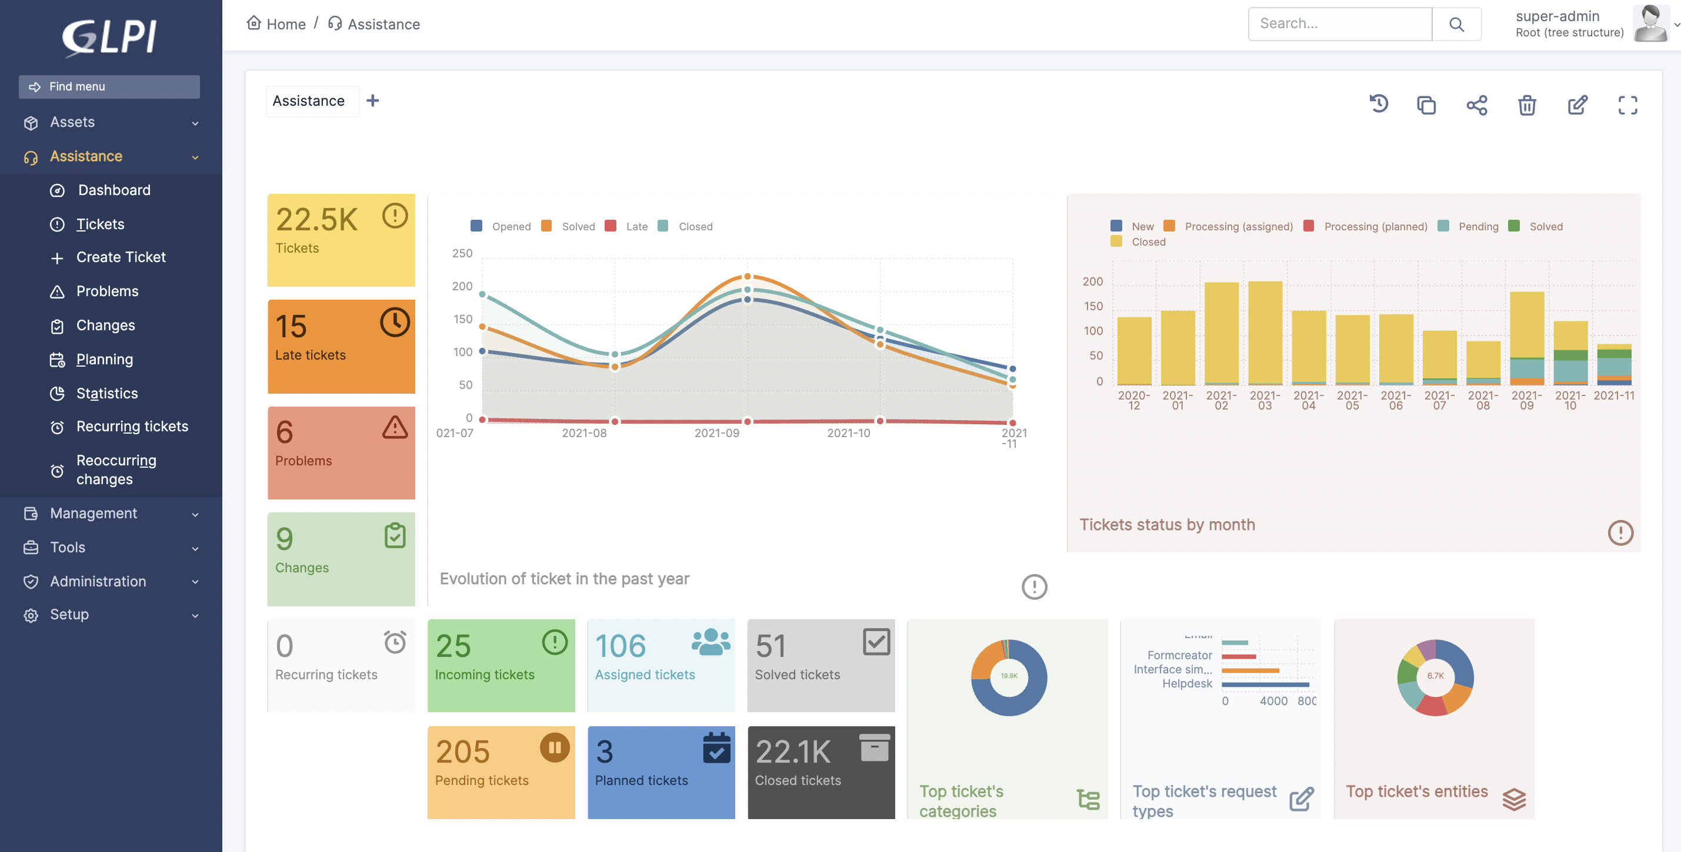The image size is (1681, 852).
Task: Click the Find menu button
Action: tap(109, 86)
